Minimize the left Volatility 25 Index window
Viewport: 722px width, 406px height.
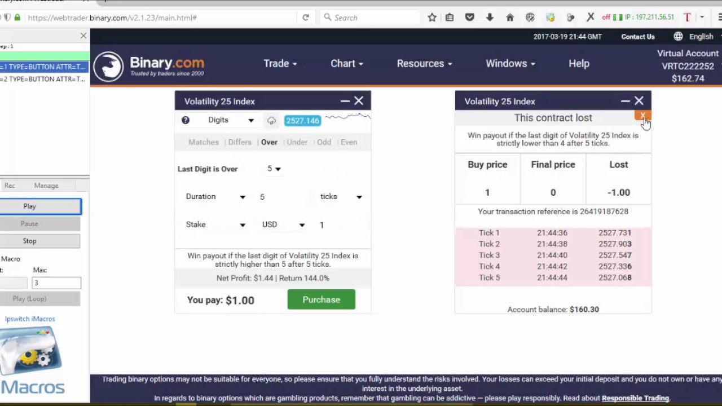tap(345, 101)
